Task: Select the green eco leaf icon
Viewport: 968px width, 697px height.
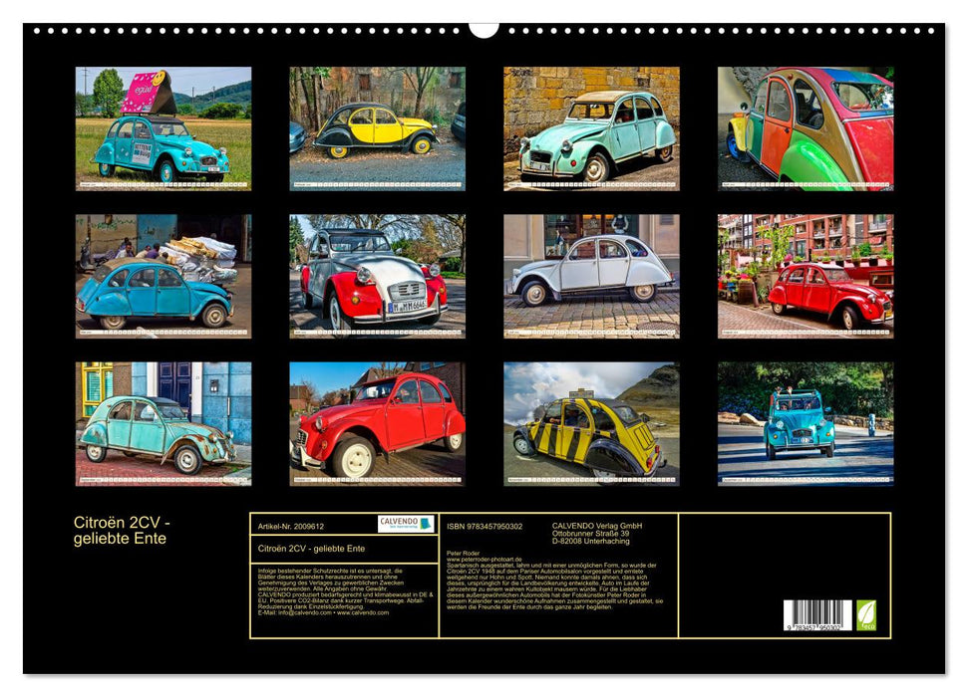Action: pos(866,614)
